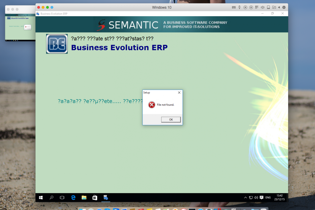Open the keyboard icon in VM title bar
The height and width of the screenshot is (210, 315).
point(234,7)
